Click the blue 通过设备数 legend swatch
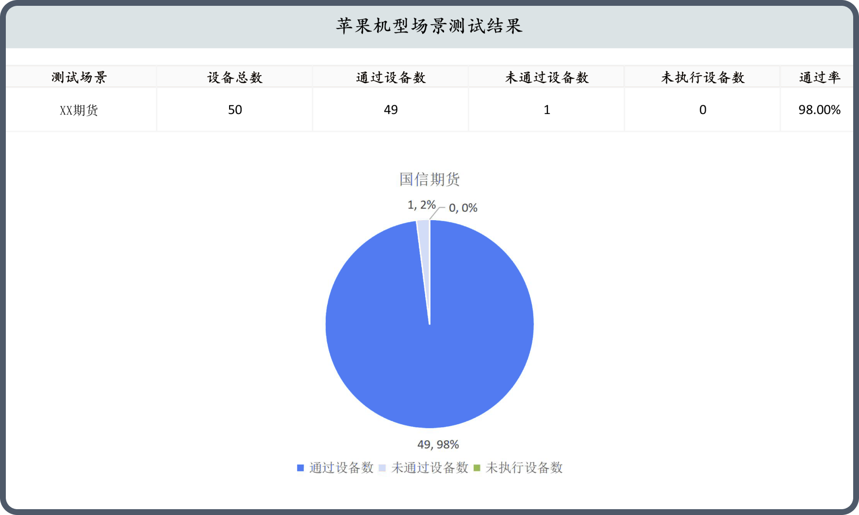The height and width of the screenshot is (515, 859). click(x=300, y=468)
